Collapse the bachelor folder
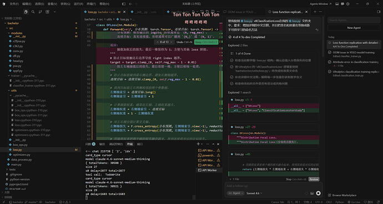 (x=13, y=23)
